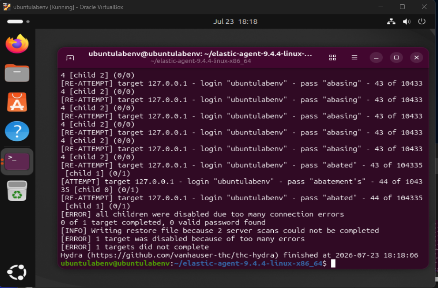This screenshot has width=438, height=288.
Task: Open the terminal hamburger menu
Action: click(x=354, y=57)
